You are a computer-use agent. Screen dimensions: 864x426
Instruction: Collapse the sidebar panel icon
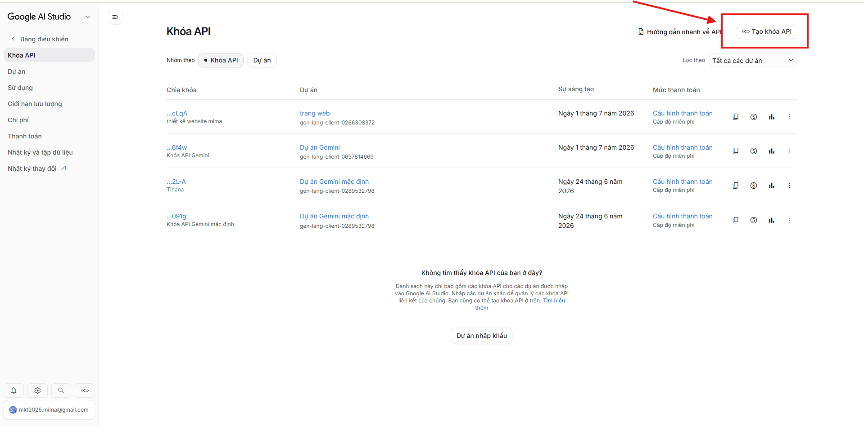(115, 17)
